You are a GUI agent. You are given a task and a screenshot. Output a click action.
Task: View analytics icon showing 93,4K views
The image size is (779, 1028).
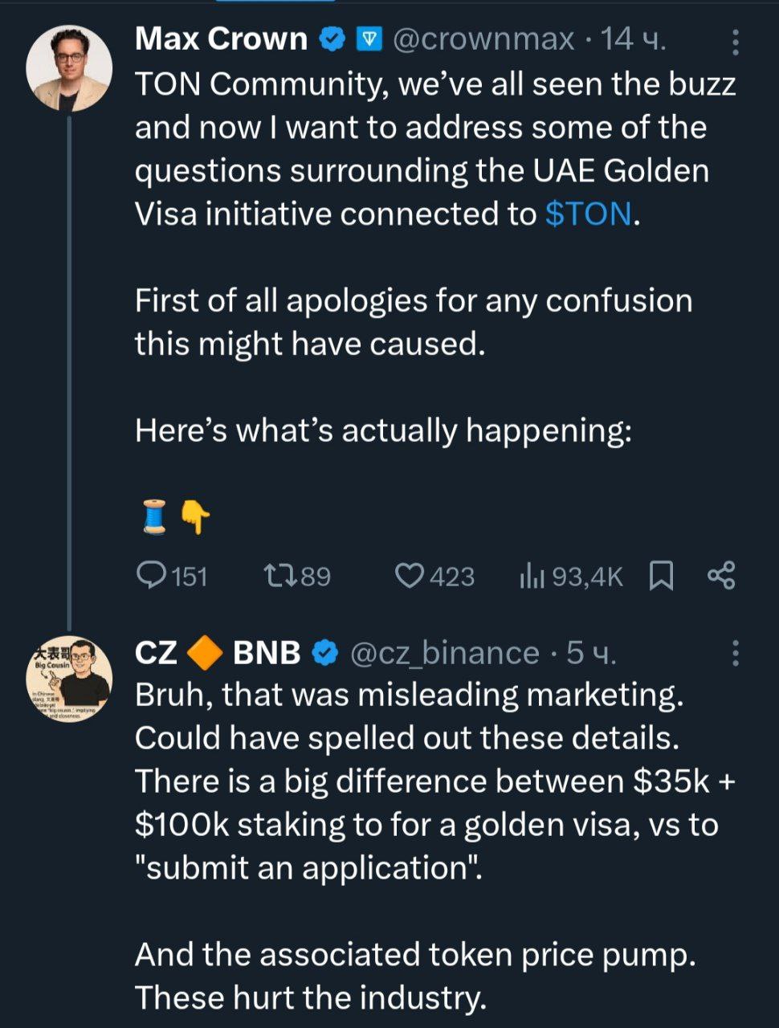533,575
